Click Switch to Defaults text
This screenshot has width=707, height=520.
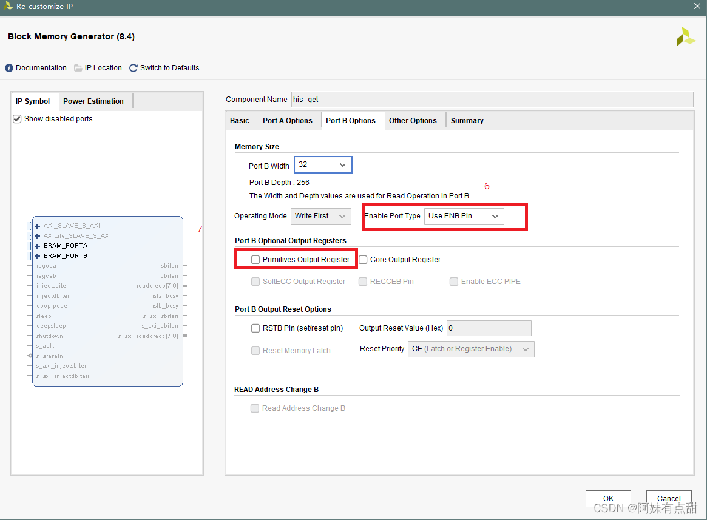coord(169,67)
